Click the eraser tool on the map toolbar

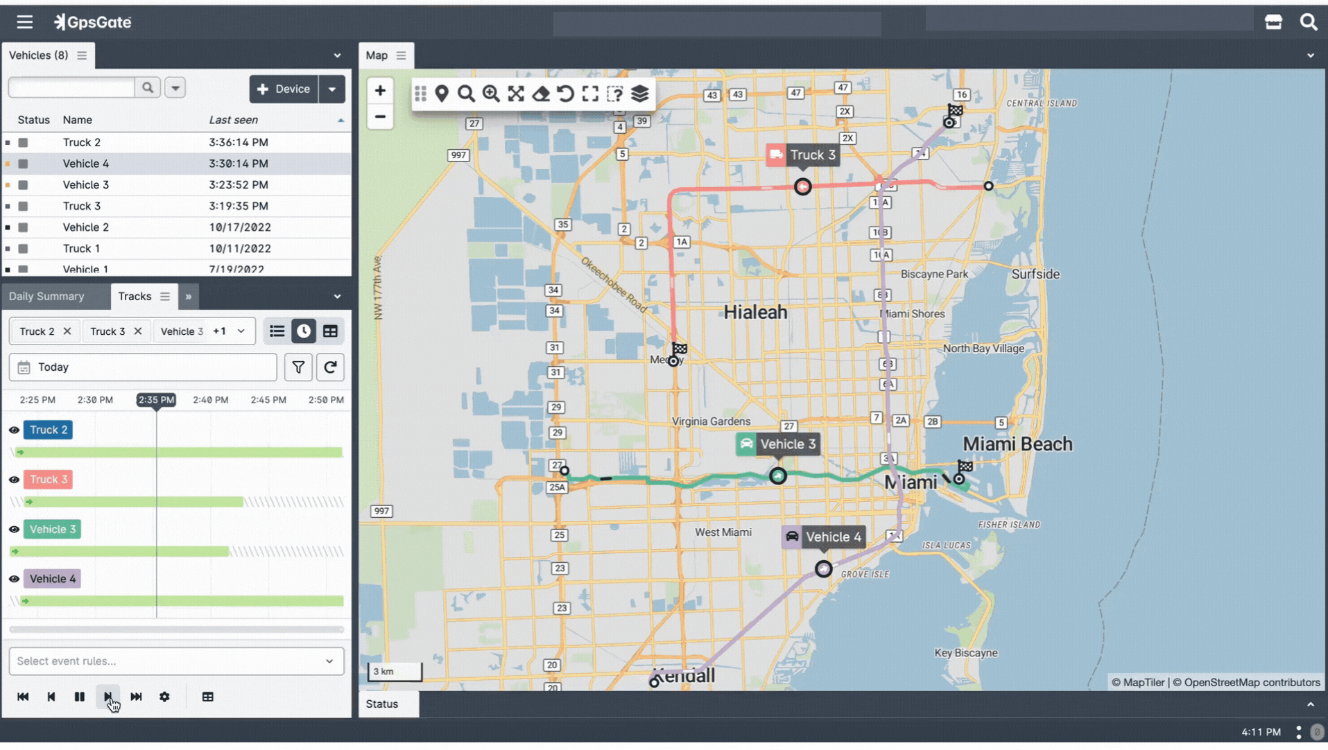541,94
